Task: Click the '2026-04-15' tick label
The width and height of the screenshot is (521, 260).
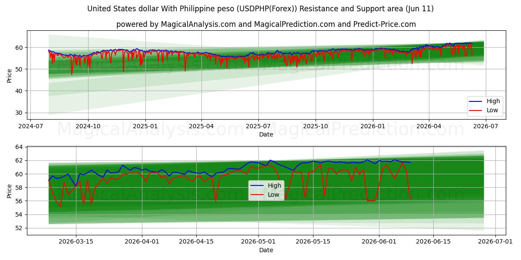Action: [196, 241]
